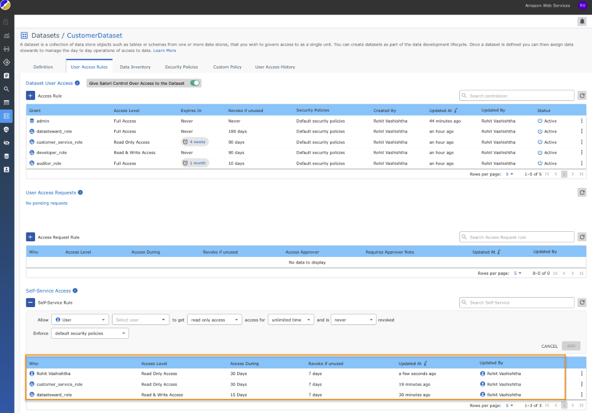This screenshot has height=413, width=592.
Task: Open the three-dot menu for admin row
Action: pyautogui.click(x=582, y=121)
